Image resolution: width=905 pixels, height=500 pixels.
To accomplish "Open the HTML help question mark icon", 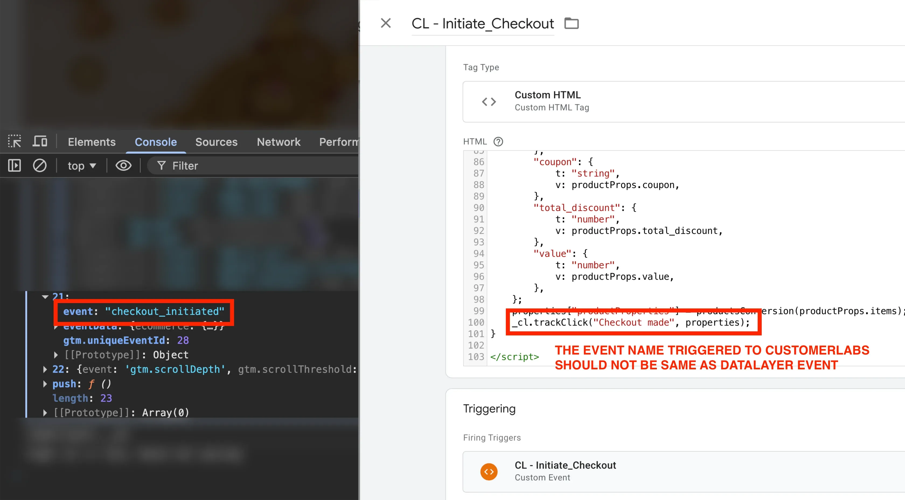I will click(x=498, y=142).
